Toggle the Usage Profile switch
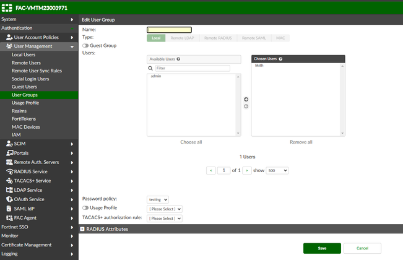This screenshot has width=403, height=260. [85, 208]
